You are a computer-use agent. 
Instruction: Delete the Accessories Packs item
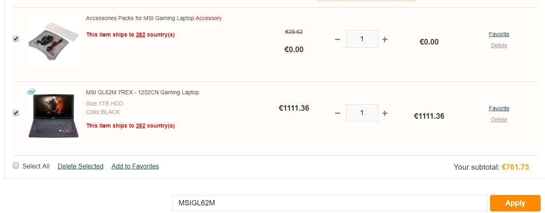[499, 45]
